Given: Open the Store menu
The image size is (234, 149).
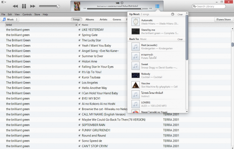Looking at the screenshot, I should point(37,14).
